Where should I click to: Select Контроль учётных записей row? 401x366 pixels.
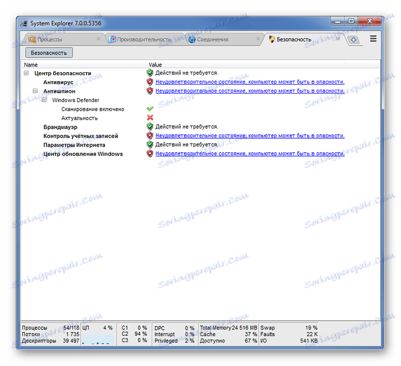200,136
